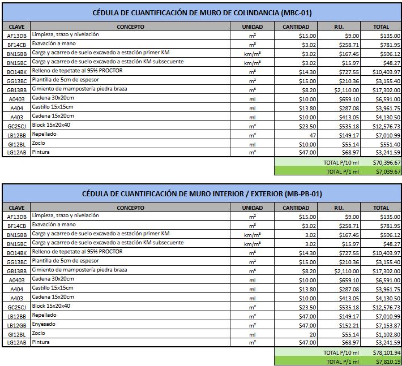402x366 pixels.
Task: Select AF13DB clave in the MBC-01 table
Action: pos(16,36)
